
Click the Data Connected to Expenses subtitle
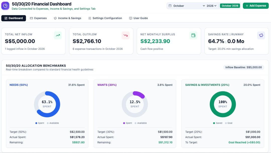(x=54, y=9)
